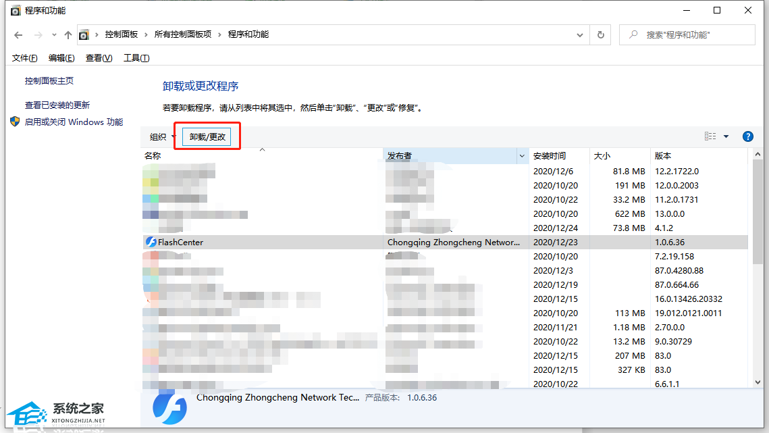Click size 327 KB cell
Image resolution: width=769 pixels, height=433 pixels.
(x=632, y=370)
